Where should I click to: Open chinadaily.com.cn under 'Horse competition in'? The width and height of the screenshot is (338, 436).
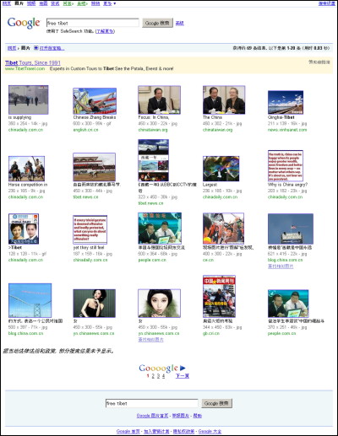tap(25, 197)
